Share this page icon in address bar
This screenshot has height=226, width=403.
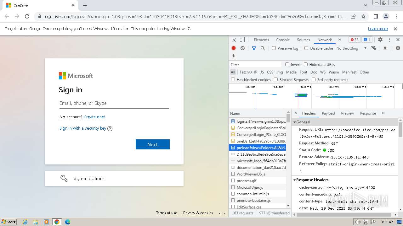(353, 16)
